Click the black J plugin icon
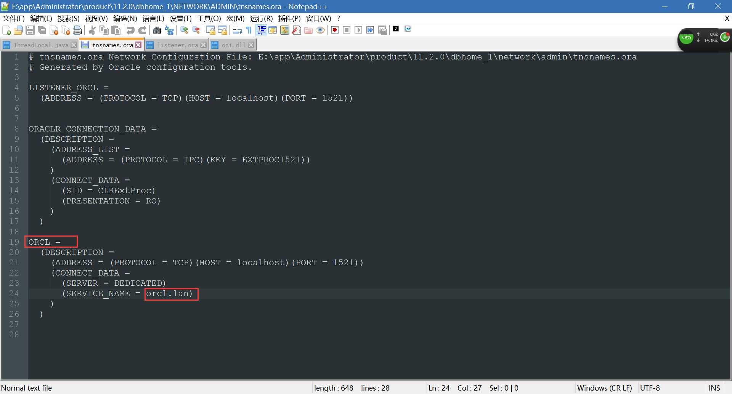Viewport: 732px width, 394px height. pyautogui.click(x=396, y=29)
